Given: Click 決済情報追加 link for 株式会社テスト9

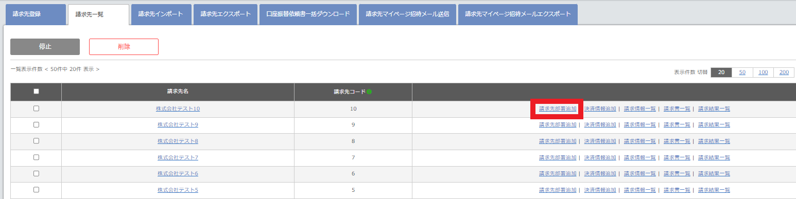Looking at the screenshot, I should tap(600, 125).
